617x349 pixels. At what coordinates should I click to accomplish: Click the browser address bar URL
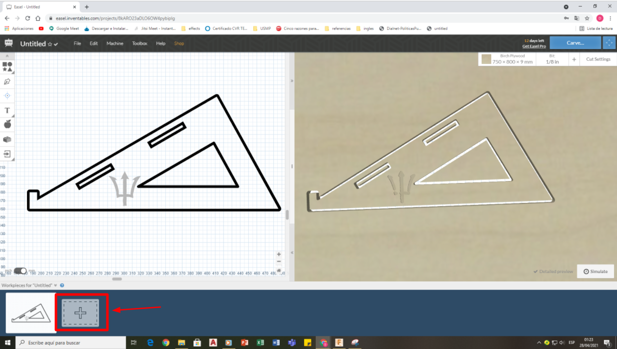click(115, 18)
